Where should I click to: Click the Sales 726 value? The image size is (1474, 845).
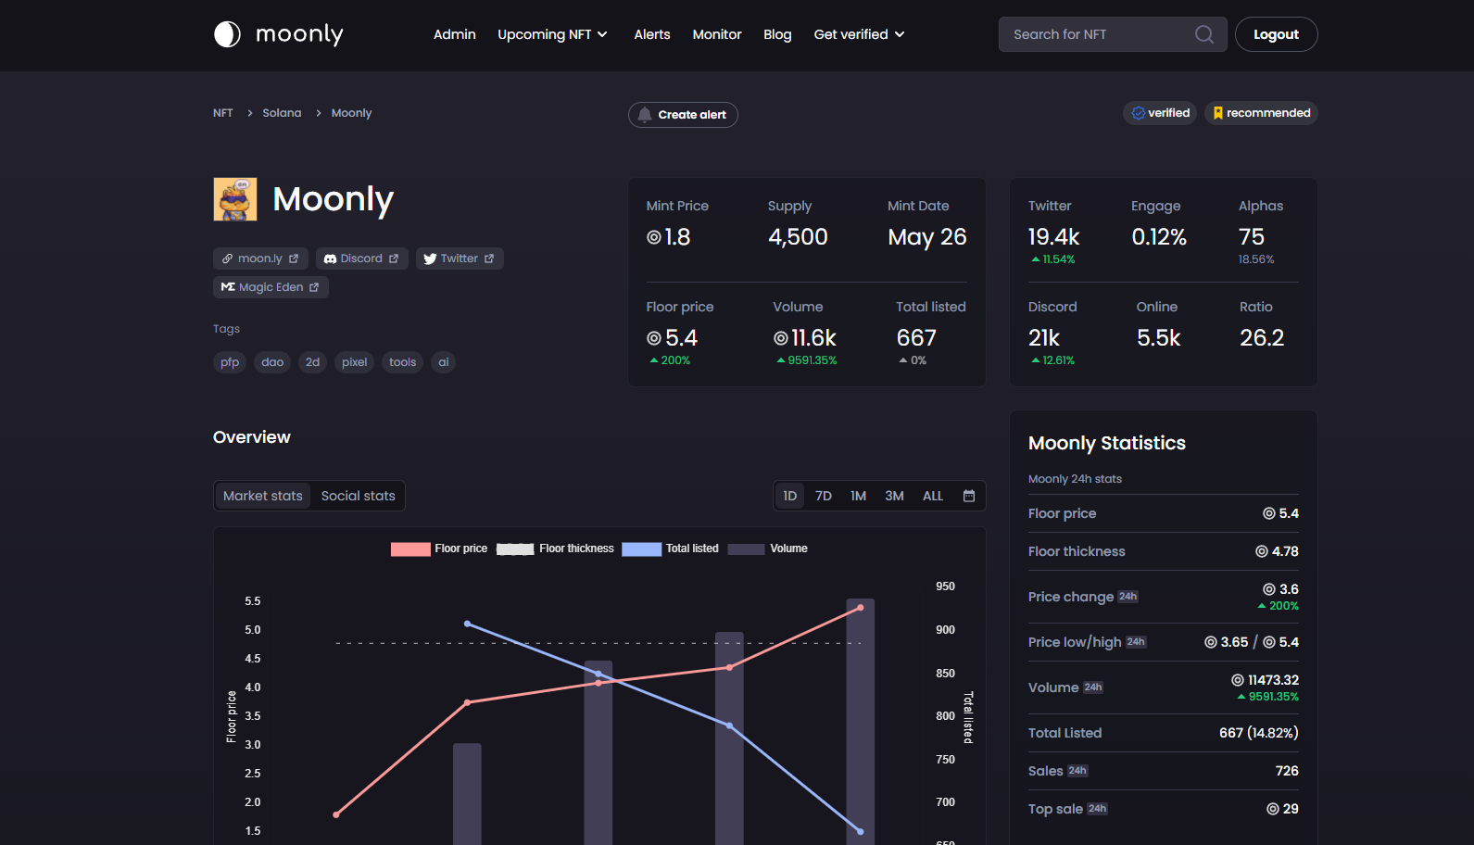[1287, 771]
